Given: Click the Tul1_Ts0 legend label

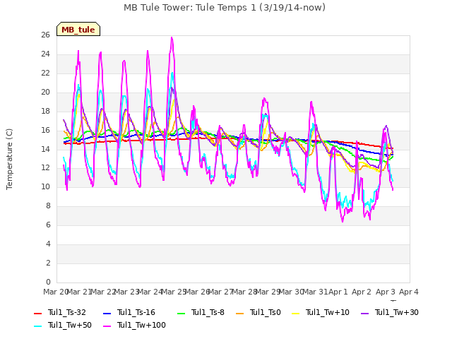Looking at the screenshot, I should [266, 312].
